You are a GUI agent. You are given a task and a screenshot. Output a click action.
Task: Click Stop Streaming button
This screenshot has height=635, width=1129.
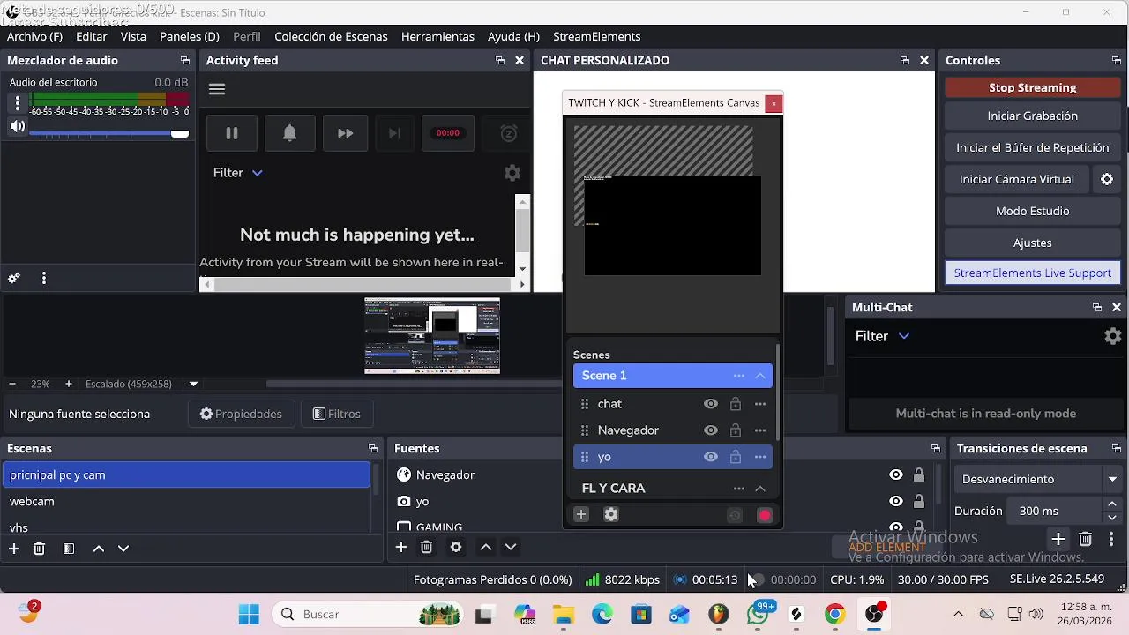click(1033, 87)
